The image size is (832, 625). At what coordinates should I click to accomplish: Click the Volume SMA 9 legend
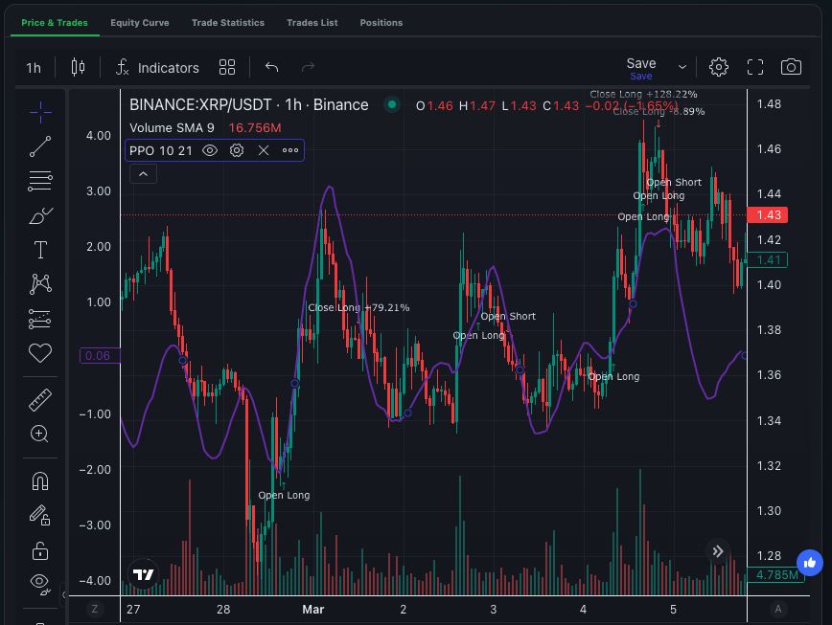(172, 127)
